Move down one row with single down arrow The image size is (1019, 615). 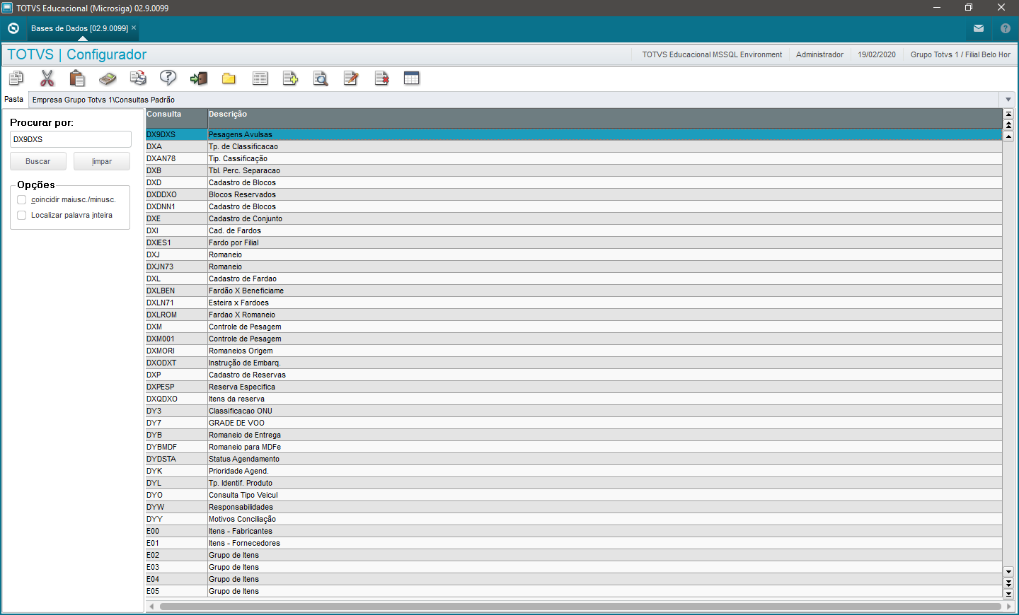click(x=1008, y=571)
